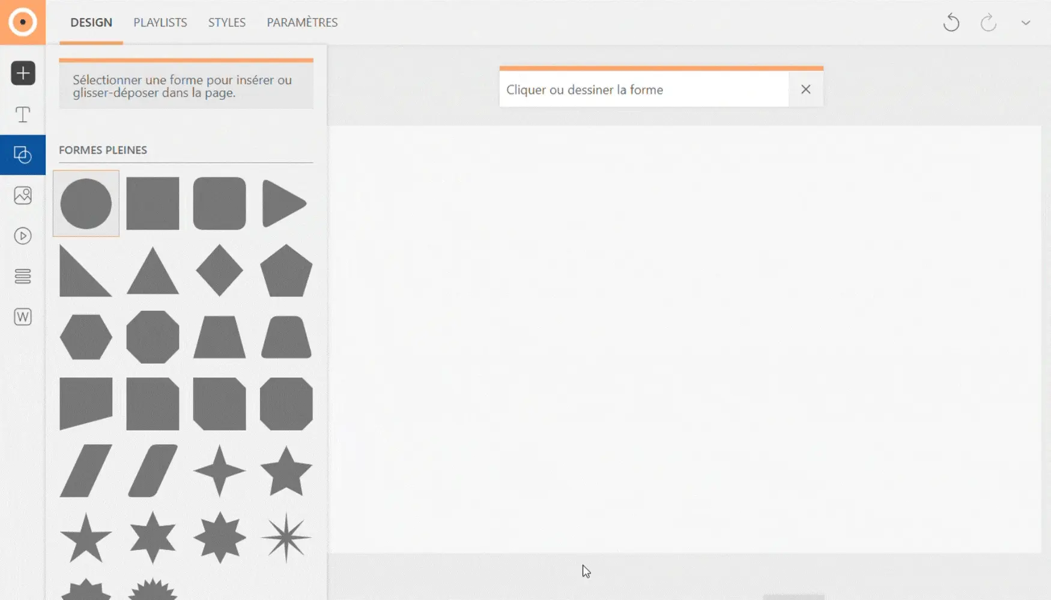This screenshot has width=1051, height=600.
Task: Select the filled circle shape
Action: [86, 203]
